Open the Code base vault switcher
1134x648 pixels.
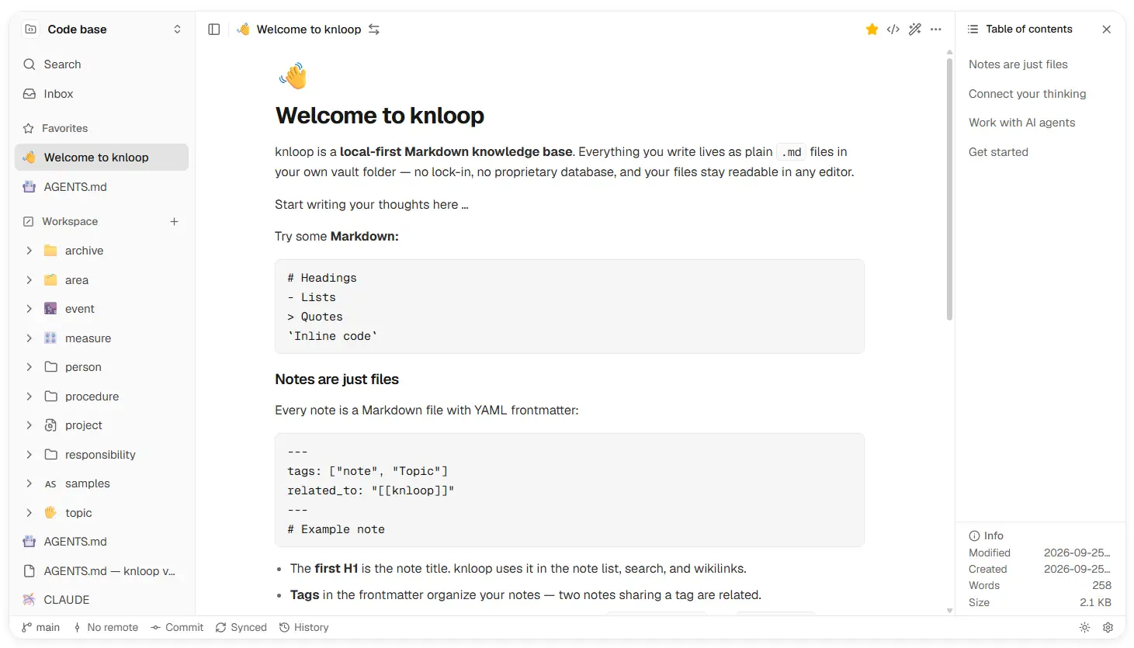tap(102, 29)
